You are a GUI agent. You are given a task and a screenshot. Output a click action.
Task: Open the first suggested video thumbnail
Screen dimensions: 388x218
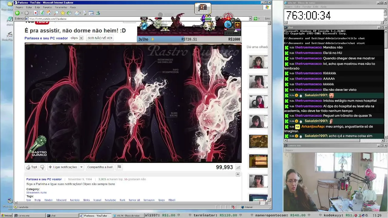(258, 62)
